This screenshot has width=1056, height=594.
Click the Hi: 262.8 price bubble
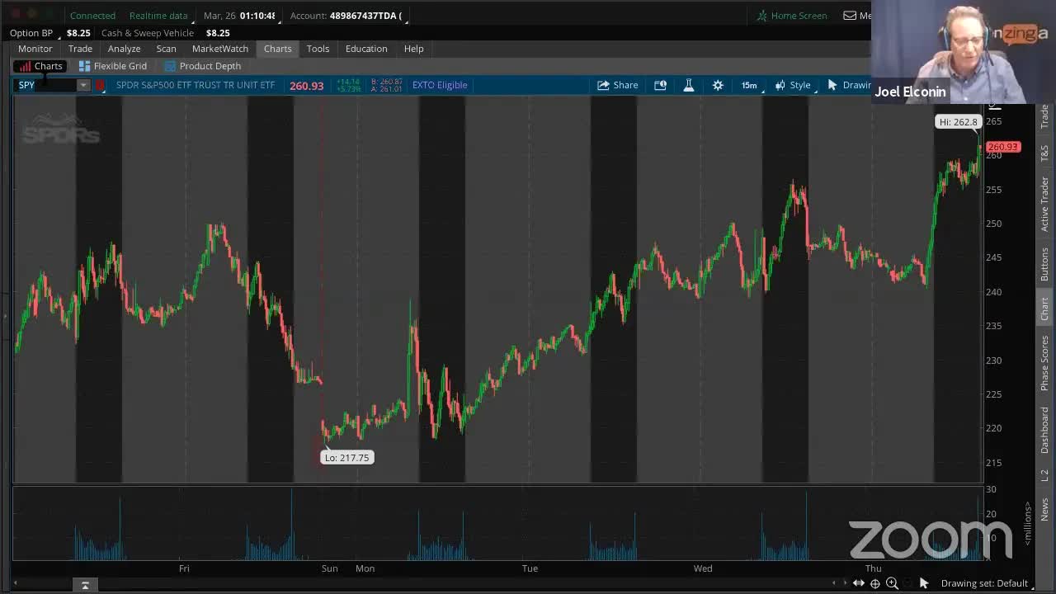958,122
